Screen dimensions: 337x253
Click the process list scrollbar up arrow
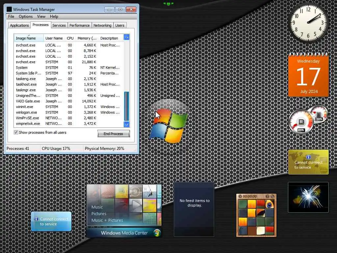point(127,38)
